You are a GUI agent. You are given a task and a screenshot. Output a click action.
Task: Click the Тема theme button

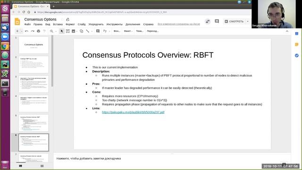(140, 31)
